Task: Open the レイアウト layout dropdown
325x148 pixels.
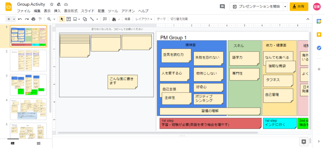Action: tap(144, 19)
